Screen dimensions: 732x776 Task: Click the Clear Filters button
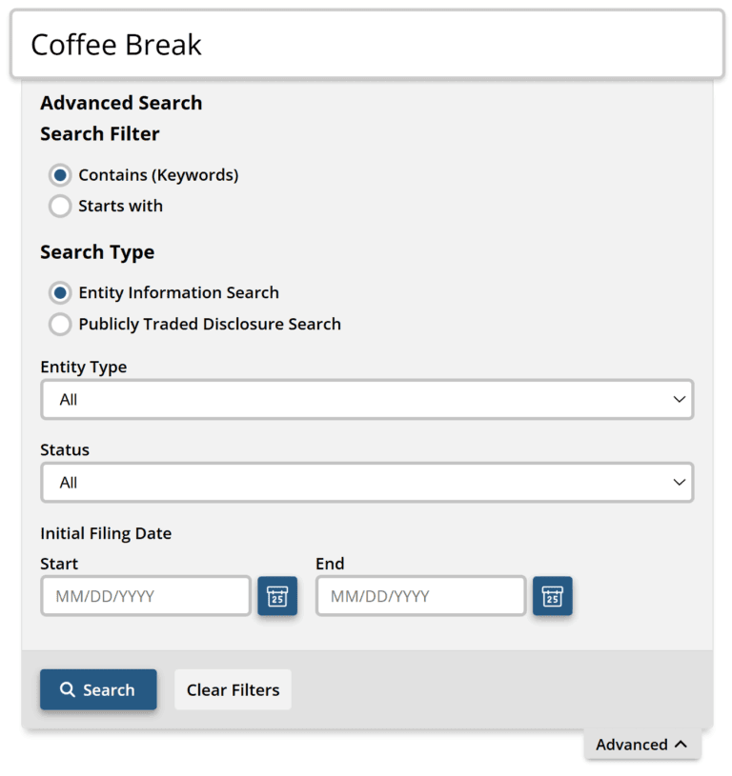(x=233, y=689)
